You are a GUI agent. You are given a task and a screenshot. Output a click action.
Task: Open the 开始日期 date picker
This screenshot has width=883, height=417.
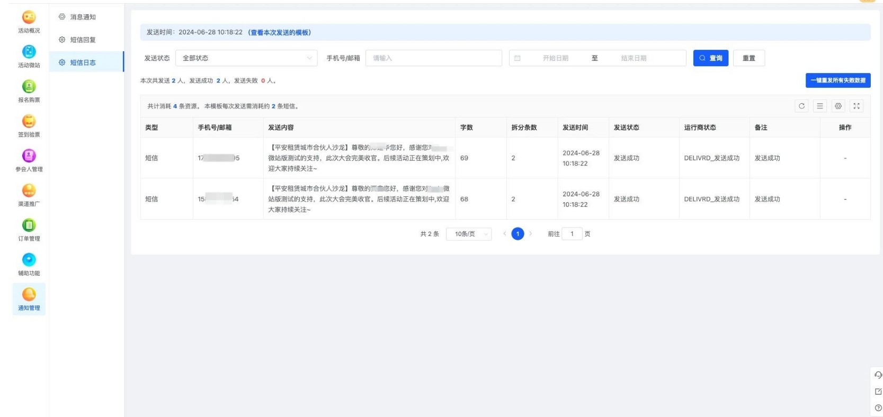pyautogui.click(x=555, y=58)
